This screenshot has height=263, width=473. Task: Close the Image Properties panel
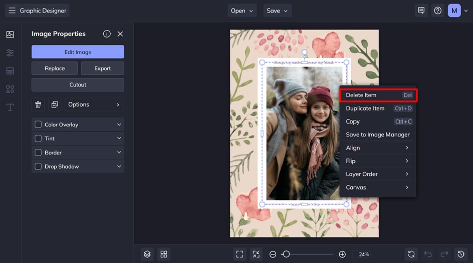point(120,33)
